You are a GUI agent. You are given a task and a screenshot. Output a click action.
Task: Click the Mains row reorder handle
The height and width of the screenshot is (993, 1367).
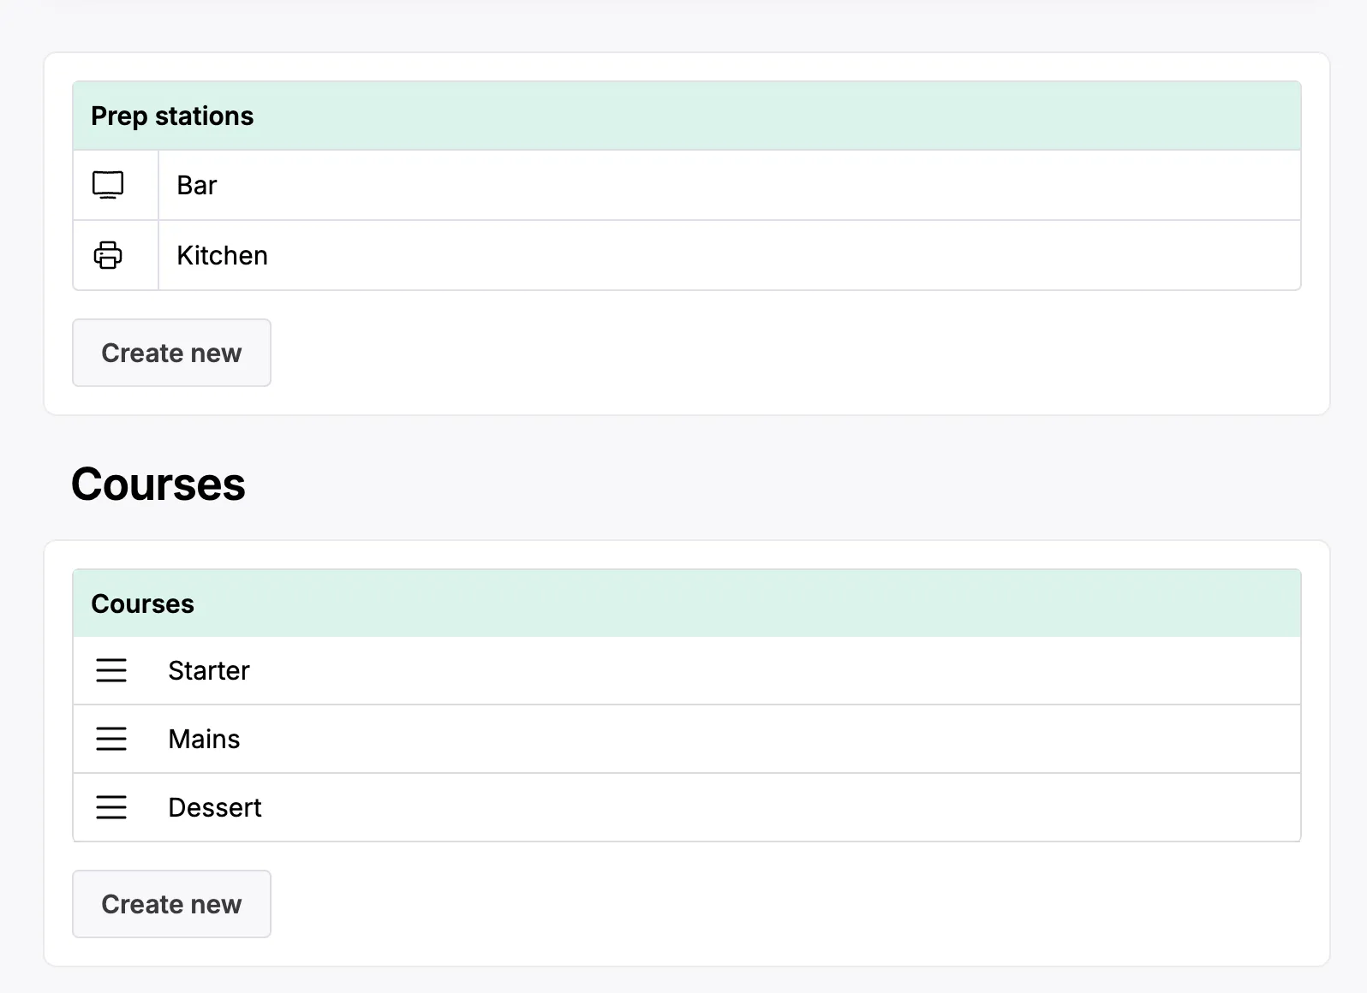pos(111,739)
